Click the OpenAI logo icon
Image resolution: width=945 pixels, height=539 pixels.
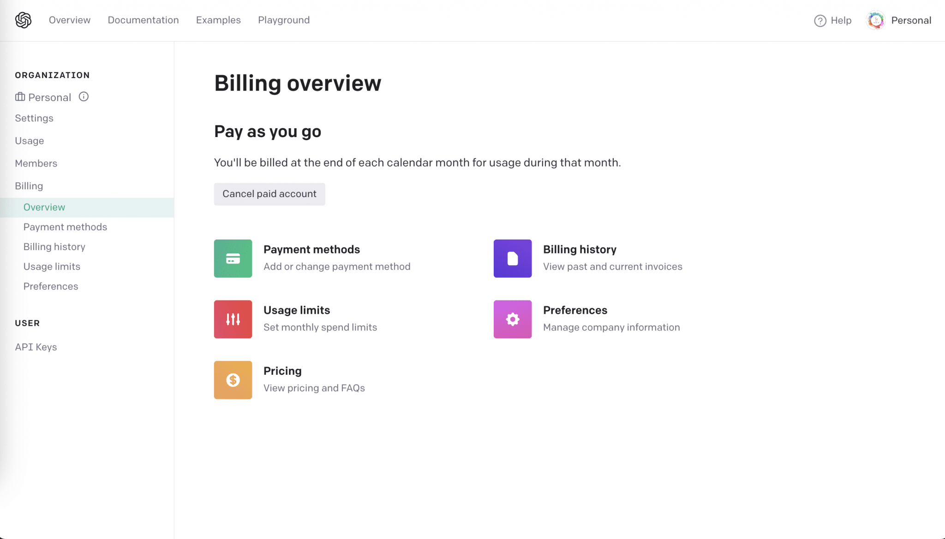click(x=23, y=20)
